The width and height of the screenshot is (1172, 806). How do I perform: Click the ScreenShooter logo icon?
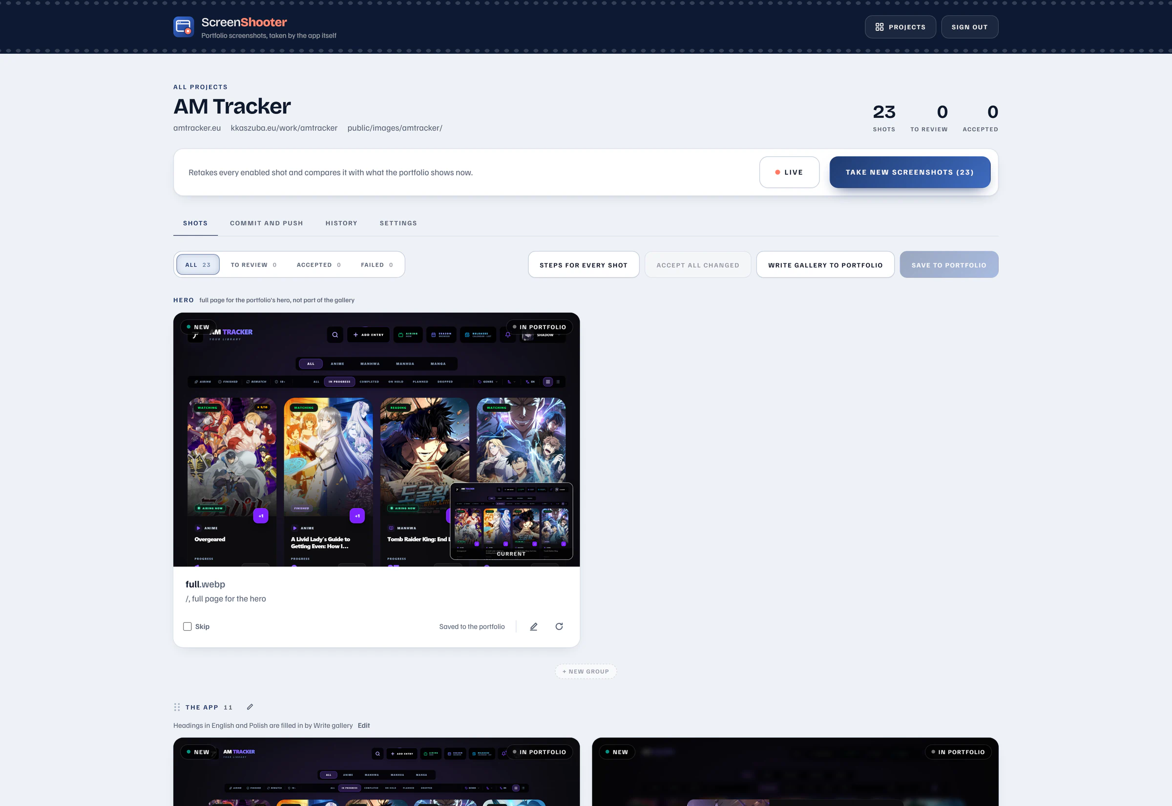[x=184, y=27]
